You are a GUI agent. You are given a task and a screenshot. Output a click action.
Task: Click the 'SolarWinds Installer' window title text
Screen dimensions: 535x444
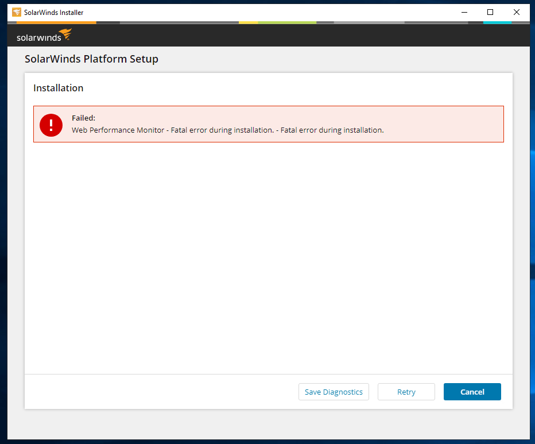[x=53, y=12]
